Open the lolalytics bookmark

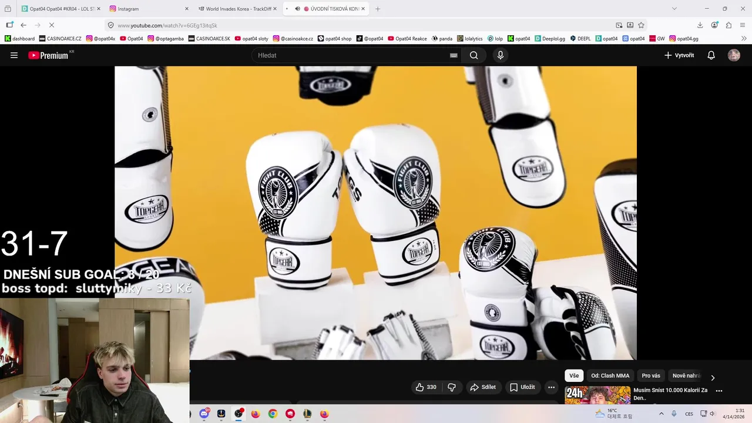tap(469, 39)
